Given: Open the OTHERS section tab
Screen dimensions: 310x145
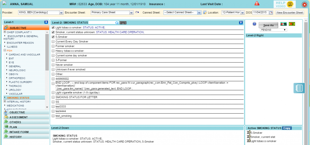Looking at the screenshot, I should 26,122.
